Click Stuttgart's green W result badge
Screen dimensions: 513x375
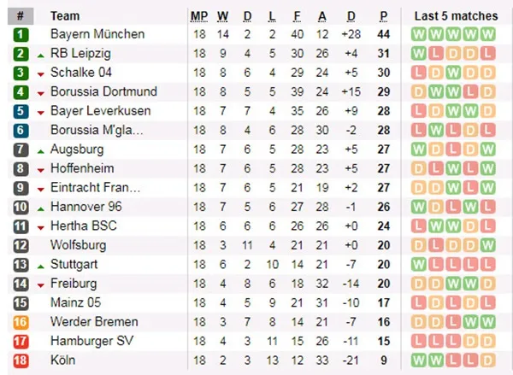tap(418, 264)
